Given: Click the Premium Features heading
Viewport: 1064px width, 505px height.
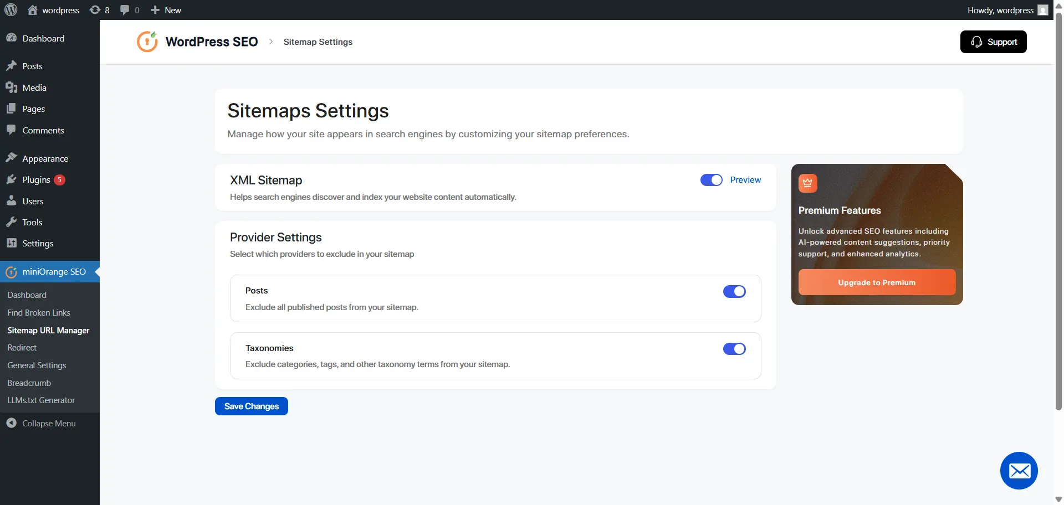Looking at the screenshot, I should pyautogui.click(x=840, y=210).
